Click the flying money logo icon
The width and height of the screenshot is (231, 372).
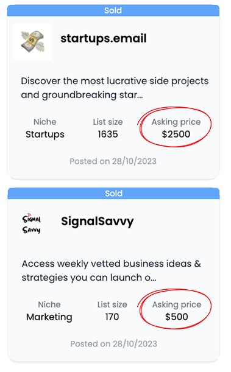32,41
